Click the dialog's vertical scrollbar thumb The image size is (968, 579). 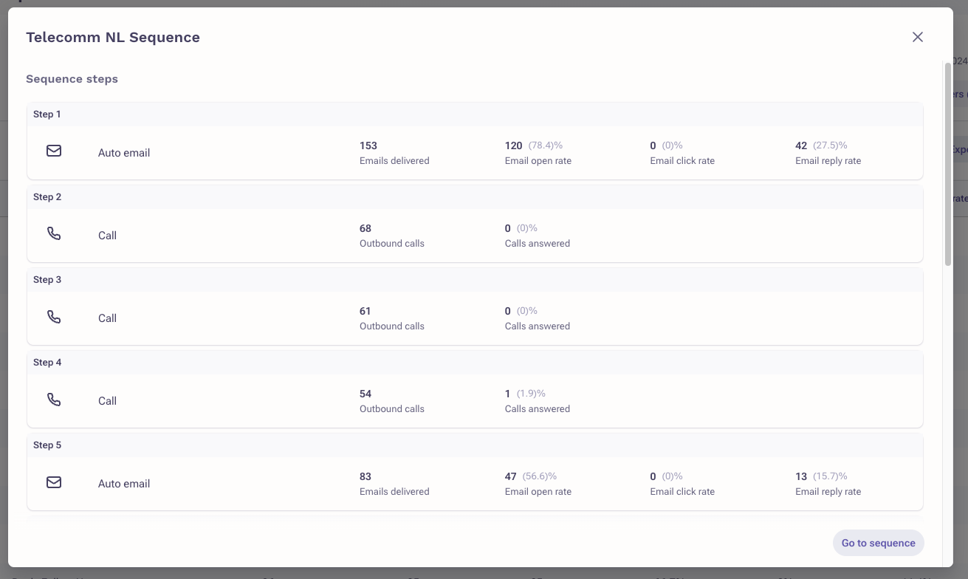click(948, 162)
